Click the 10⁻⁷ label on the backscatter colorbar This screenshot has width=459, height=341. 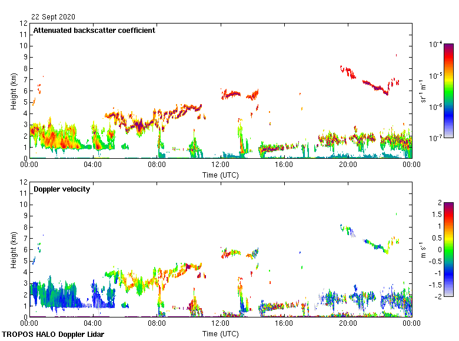coord(435,138)
